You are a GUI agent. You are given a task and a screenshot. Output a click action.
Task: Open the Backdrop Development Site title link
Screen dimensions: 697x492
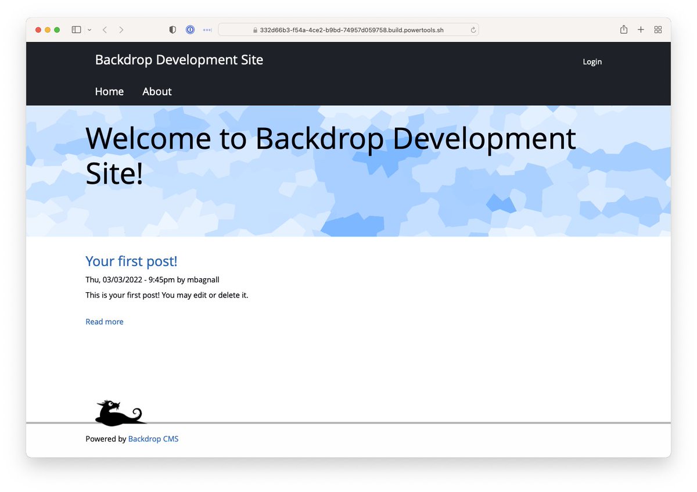(x=179, y=60)
